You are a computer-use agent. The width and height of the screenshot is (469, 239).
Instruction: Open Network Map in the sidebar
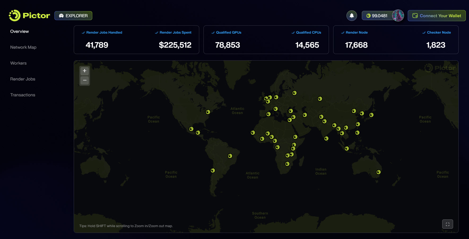tap(23, 47)
